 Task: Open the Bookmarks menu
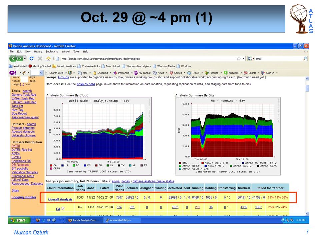click(52, 52)
